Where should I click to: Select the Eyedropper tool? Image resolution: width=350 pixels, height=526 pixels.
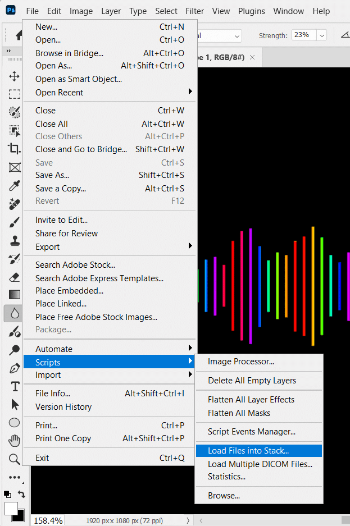pyautogui.click(x=14, y=185)
